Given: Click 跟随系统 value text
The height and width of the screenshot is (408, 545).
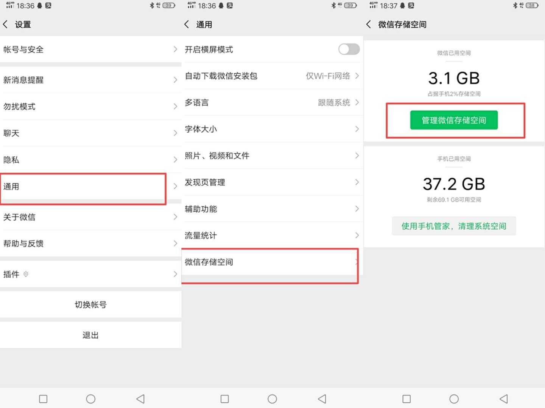Looking at the screenshot, I should pyautogui.click(x=334, y=102).
